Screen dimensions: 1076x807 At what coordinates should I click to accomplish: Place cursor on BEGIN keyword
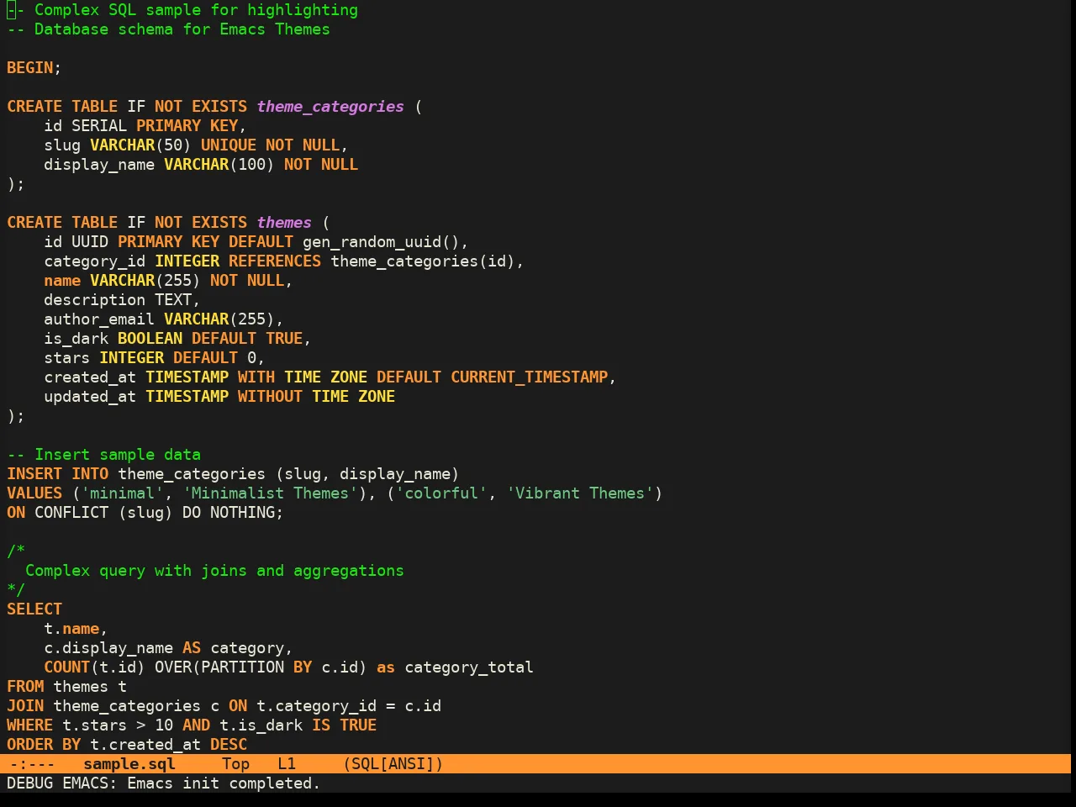[x=30, y=68]
